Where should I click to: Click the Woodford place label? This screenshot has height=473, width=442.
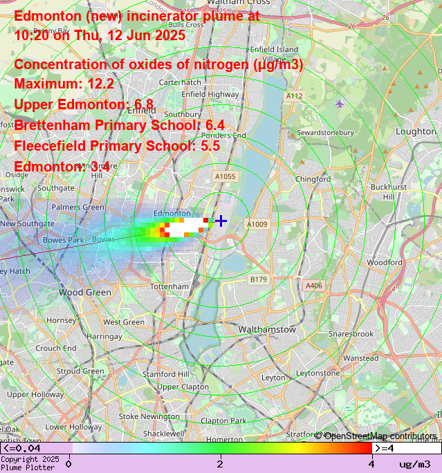tap(385, 262)
